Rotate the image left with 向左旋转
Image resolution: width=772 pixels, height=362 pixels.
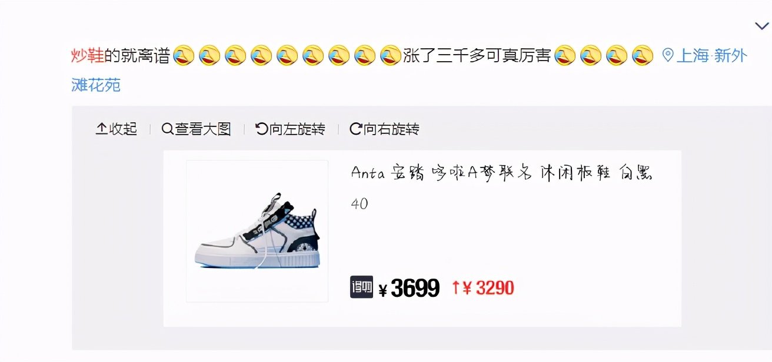coord(291,129)
